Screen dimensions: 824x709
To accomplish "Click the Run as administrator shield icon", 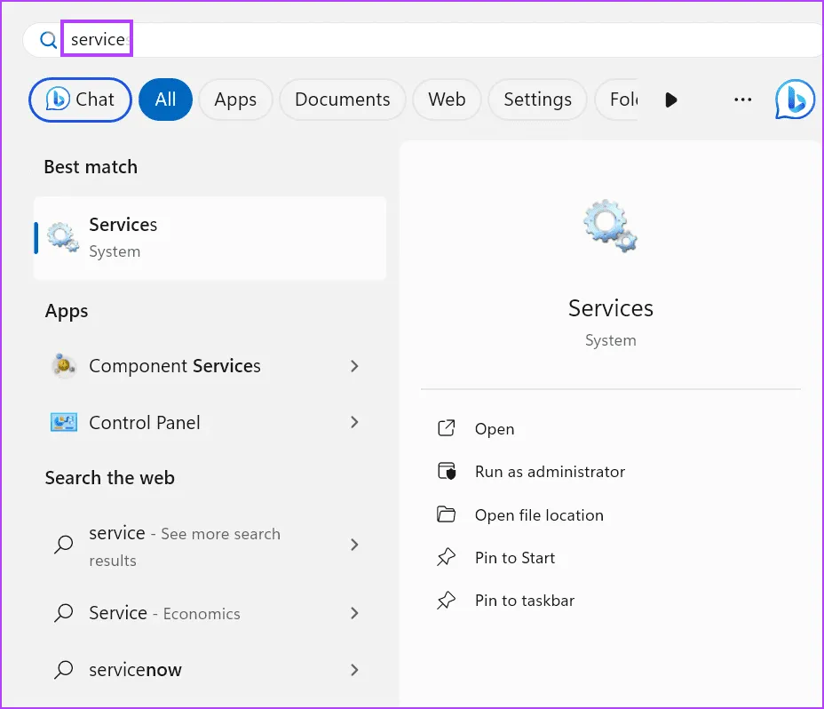I will 447,472.
